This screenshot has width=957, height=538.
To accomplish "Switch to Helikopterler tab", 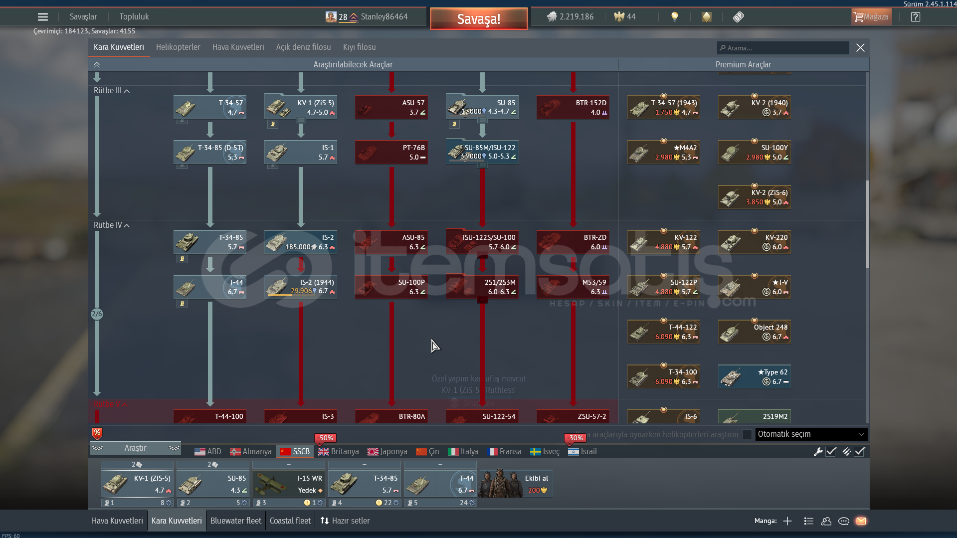I will 178,47.
